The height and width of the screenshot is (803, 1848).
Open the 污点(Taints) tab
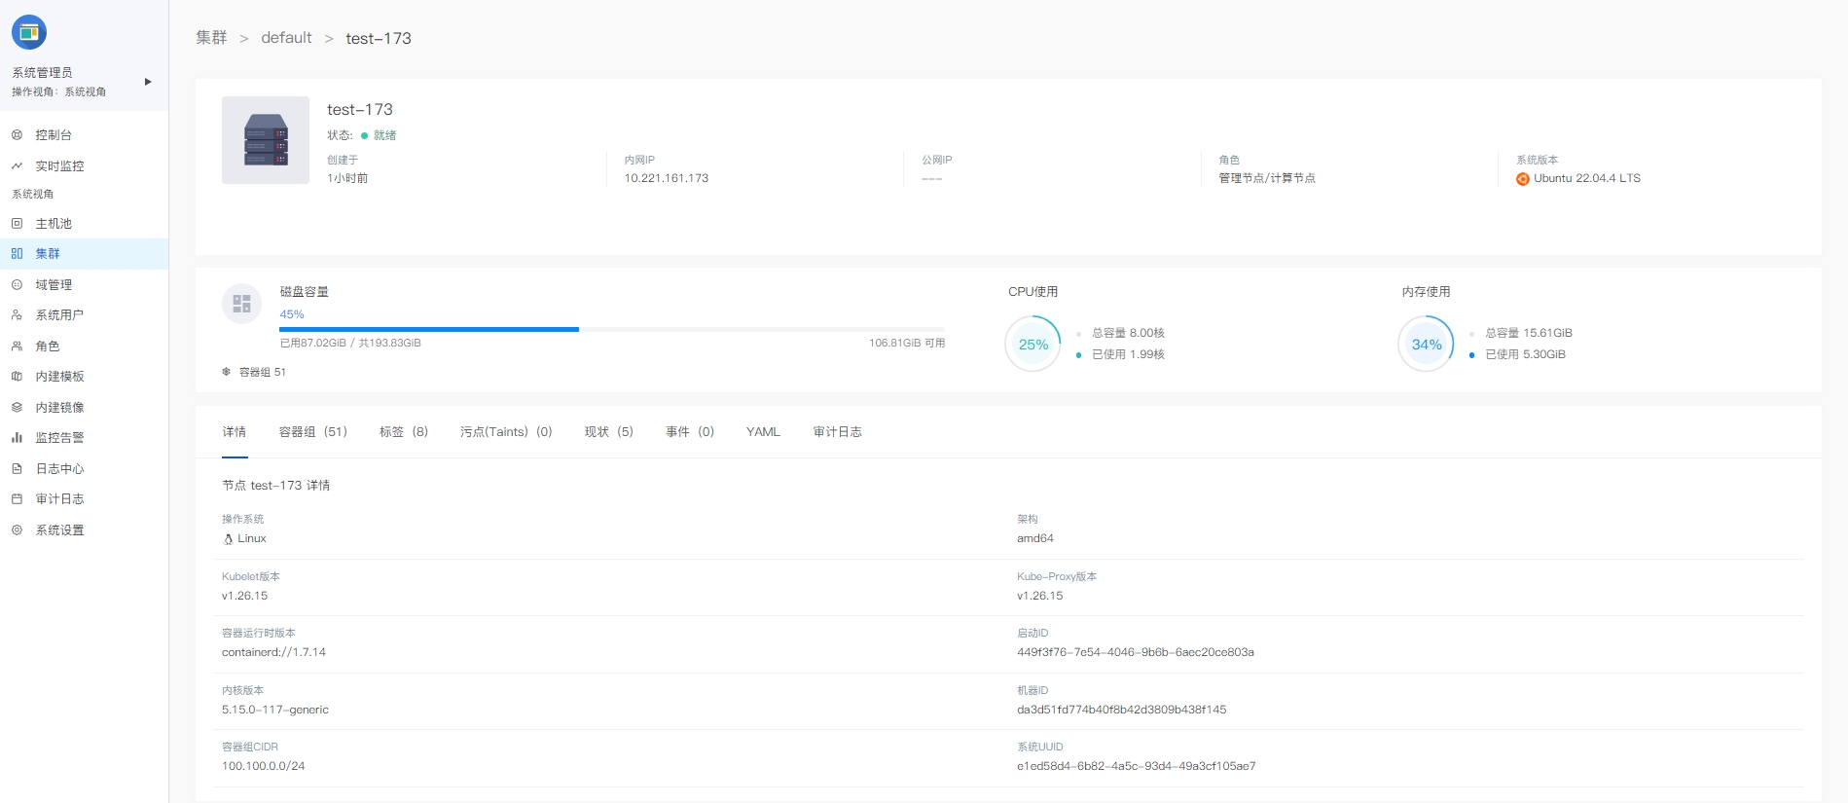pyautogui.click(x=505, y=432)
